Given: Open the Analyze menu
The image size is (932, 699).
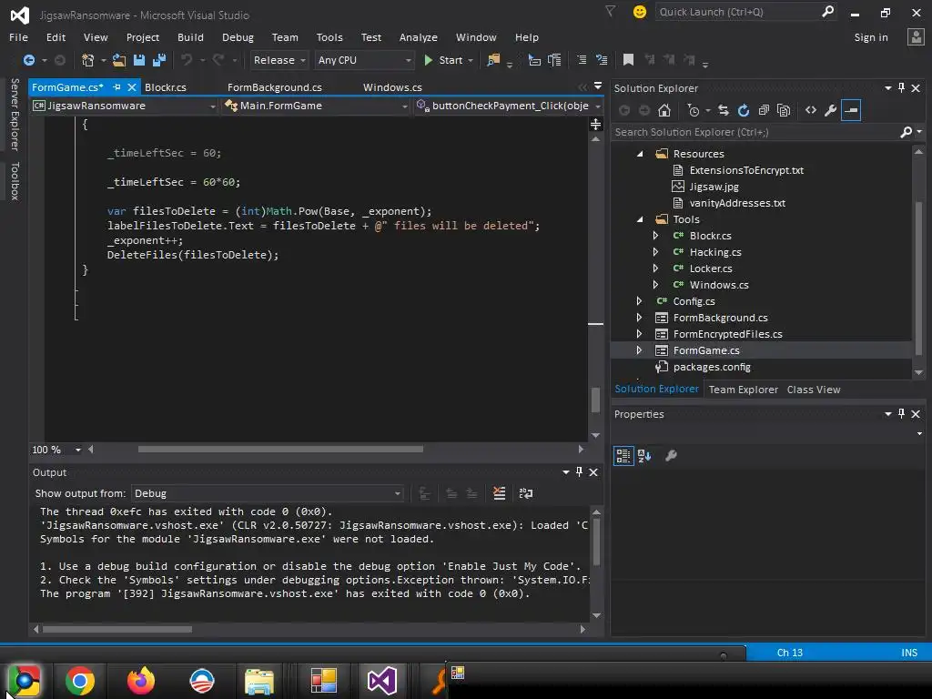Looking at the screenshot, I should coord(419,37).
